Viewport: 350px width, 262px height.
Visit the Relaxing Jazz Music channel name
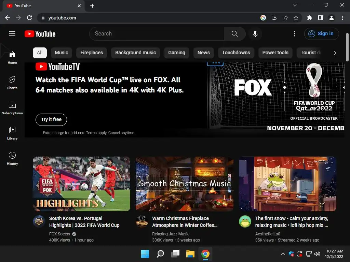[171, 234]
